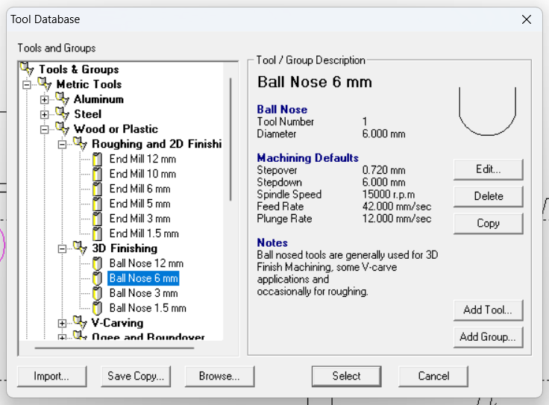Select End Mill 6 mm in tree
Viewport: 549px width, 405px height.
[x=139, y=189]
